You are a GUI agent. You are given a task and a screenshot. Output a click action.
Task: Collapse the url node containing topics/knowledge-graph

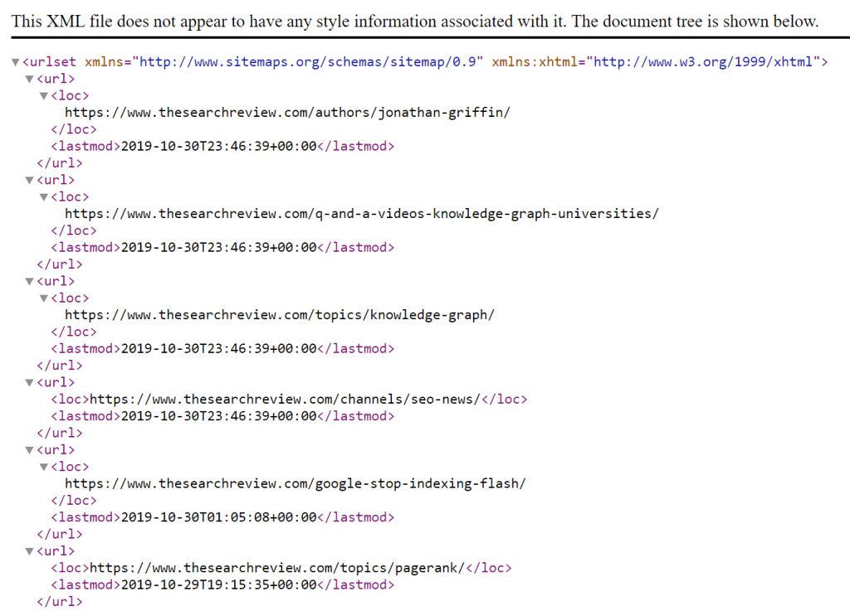click(x=30, y=281)
